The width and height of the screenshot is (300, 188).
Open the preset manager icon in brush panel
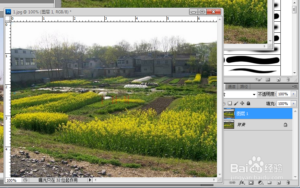pos(268,80)
